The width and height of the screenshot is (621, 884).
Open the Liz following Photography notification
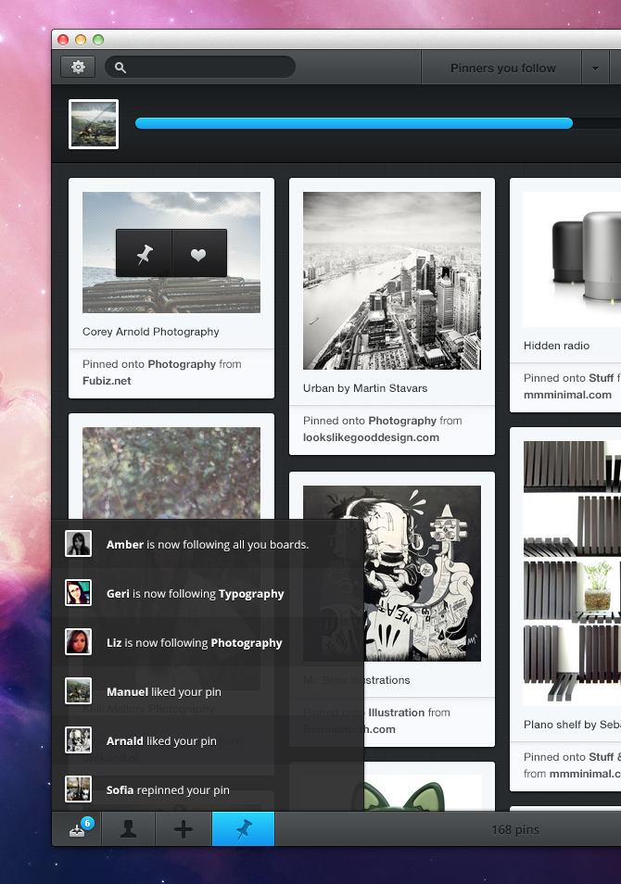pyautogui.click(x=208, y=643)
